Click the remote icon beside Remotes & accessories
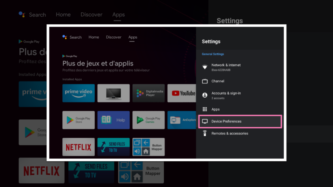This screenshot has width=333, height=187. click(x=205, y=133)
